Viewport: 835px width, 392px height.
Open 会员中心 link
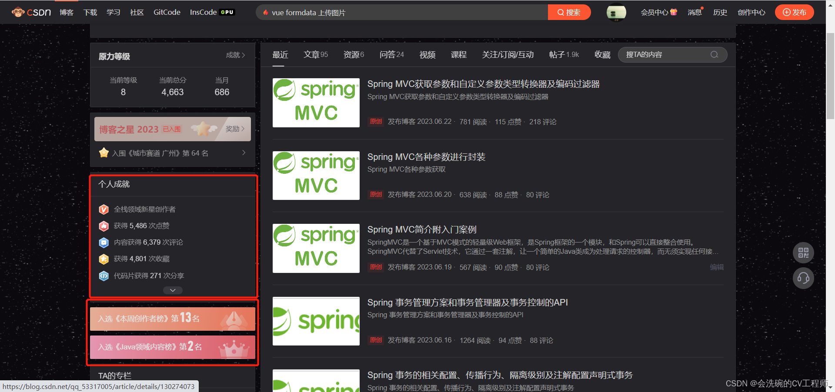coord(654,12)
